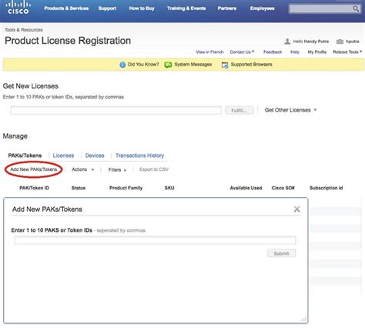The width and height of the screenshot is (365, 328).
Task: Click Cisco SO# column header
Action: 283,188
